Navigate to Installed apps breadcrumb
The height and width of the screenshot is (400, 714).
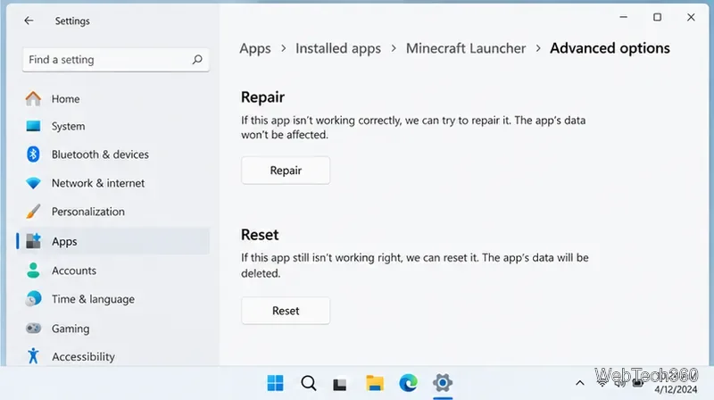[x=338, y=48]
